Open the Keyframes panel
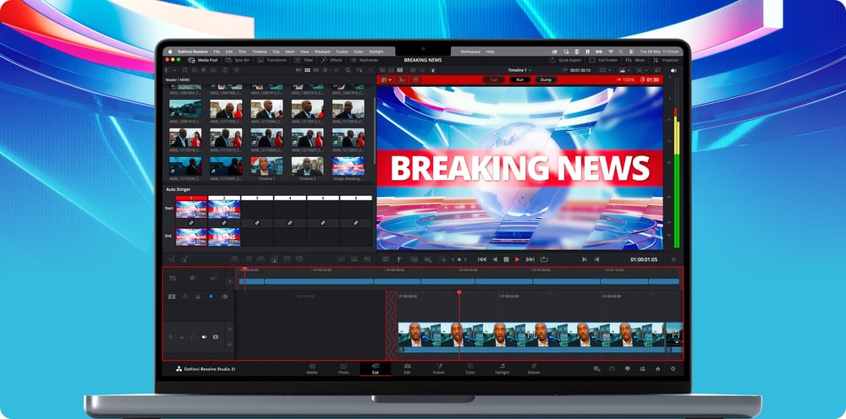846x419 pixels. [364, 60]
